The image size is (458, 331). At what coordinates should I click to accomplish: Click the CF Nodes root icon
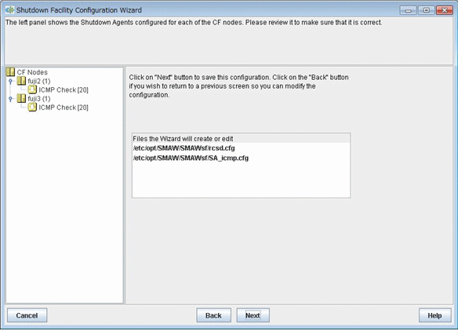pyautogui.click(x=10, y=72)
